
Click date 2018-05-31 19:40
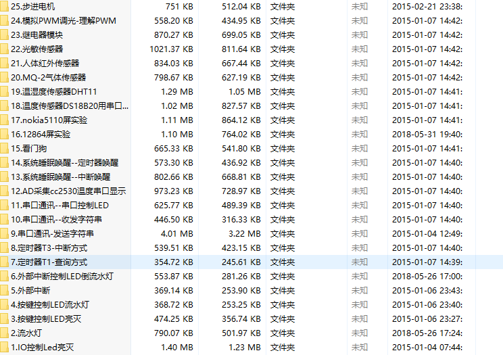pyautogui.click(x=427, y=134)
